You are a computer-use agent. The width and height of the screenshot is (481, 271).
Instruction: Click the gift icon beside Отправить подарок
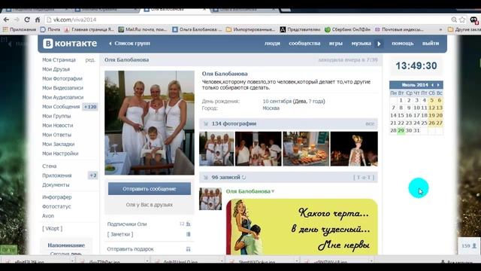pos(189,249)
